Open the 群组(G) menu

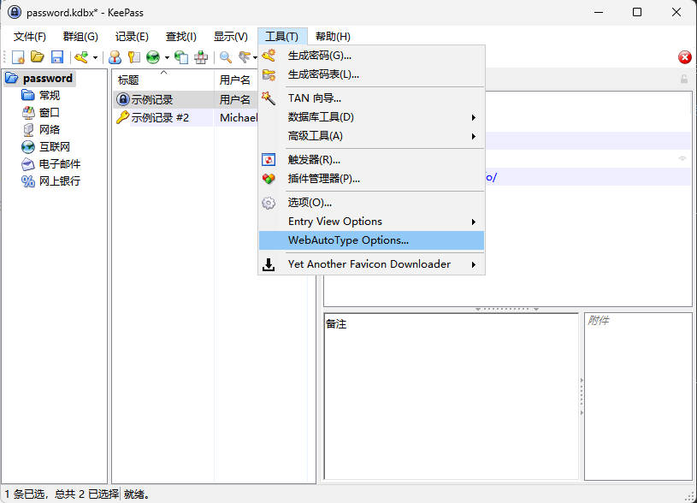click(x=80, y=37)
